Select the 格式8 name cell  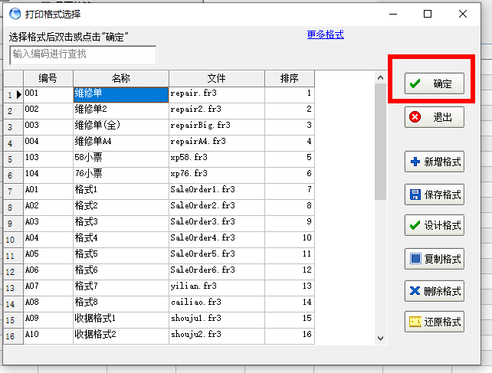[x=121, y=304]
